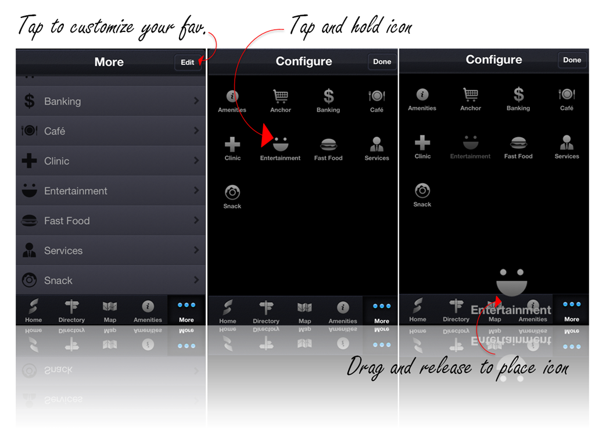Click Configure title in middle screen
The height and width of the screenshot is (434, 595).
pos(304,62)
